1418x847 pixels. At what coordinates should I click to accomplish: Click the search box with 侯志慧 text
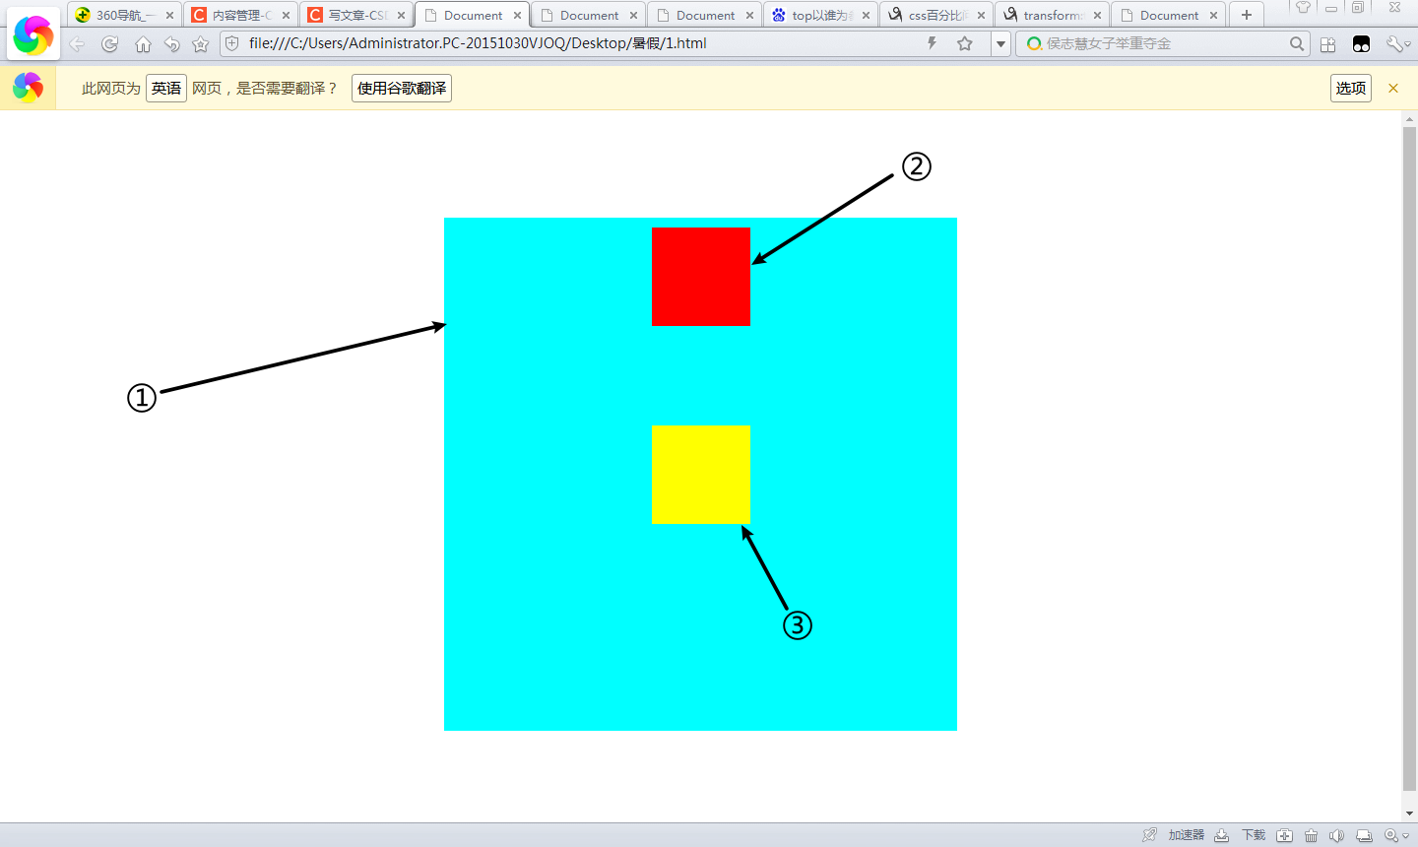(1162, 43)
